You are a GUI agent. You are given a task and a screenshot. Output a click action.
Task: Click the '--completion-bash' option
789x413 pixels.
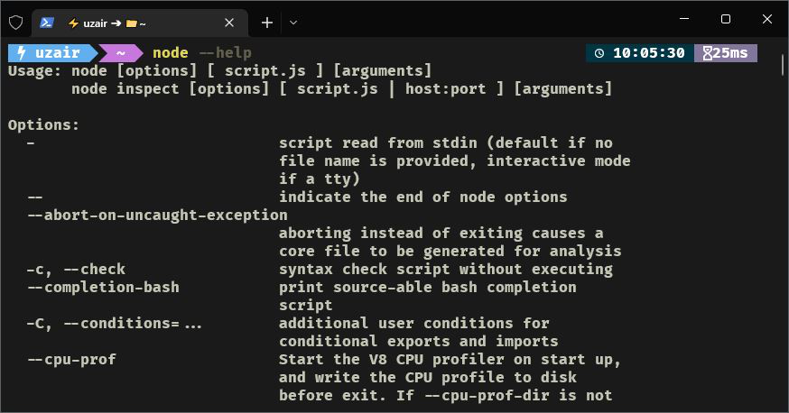(x=103, y=288)
